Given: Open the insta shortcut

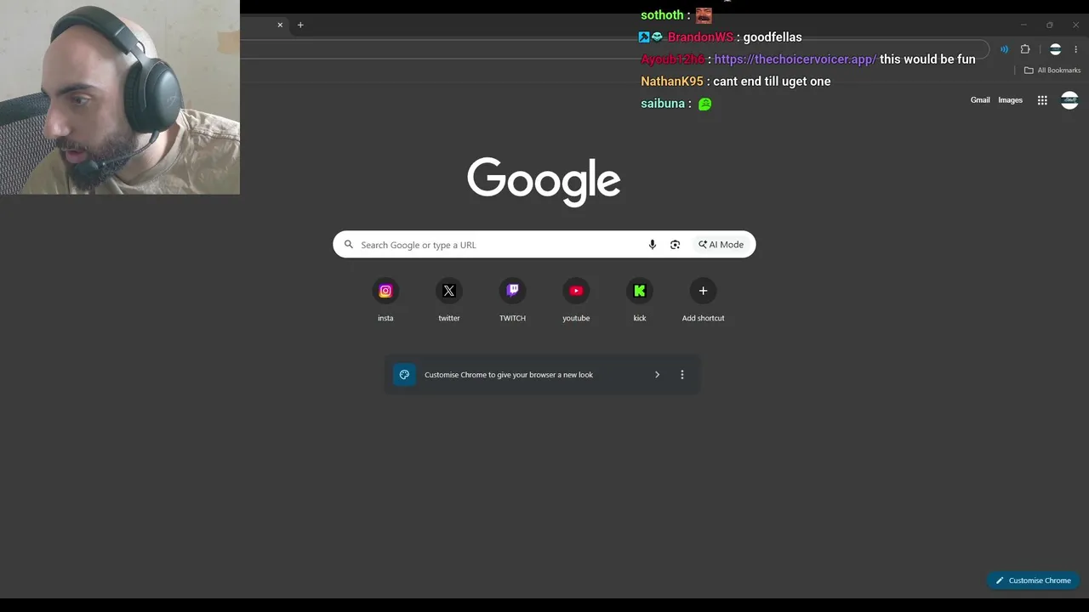Looking at the screenshot, I should point(385,300).
